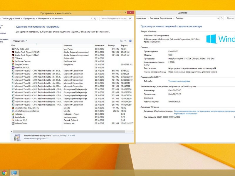The image size is (235, 176).
Task: Select Visual C++ 2005 x64 installer icon
Action: (x=13, y=71)
